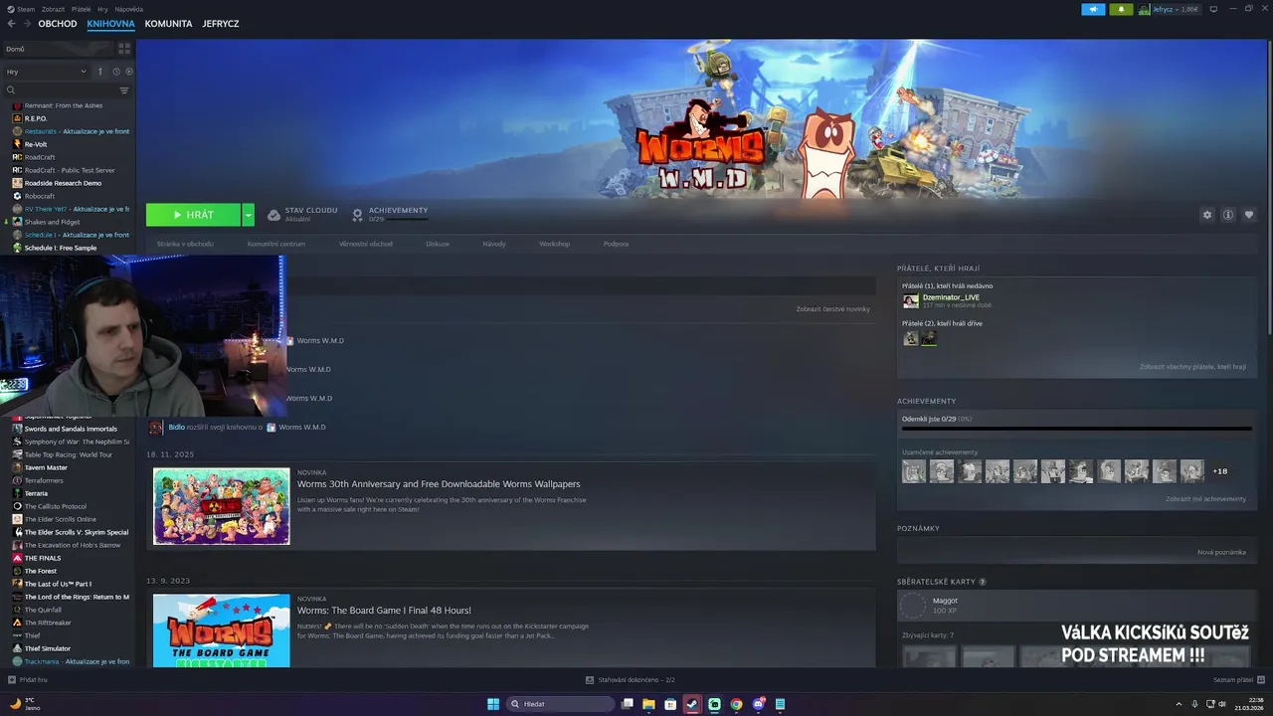Open Návody link
This screenshot has width=1273, height=716.
pos(494,244)
